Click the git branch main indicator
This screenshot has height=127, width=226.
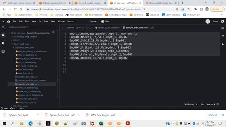(5, 108)
